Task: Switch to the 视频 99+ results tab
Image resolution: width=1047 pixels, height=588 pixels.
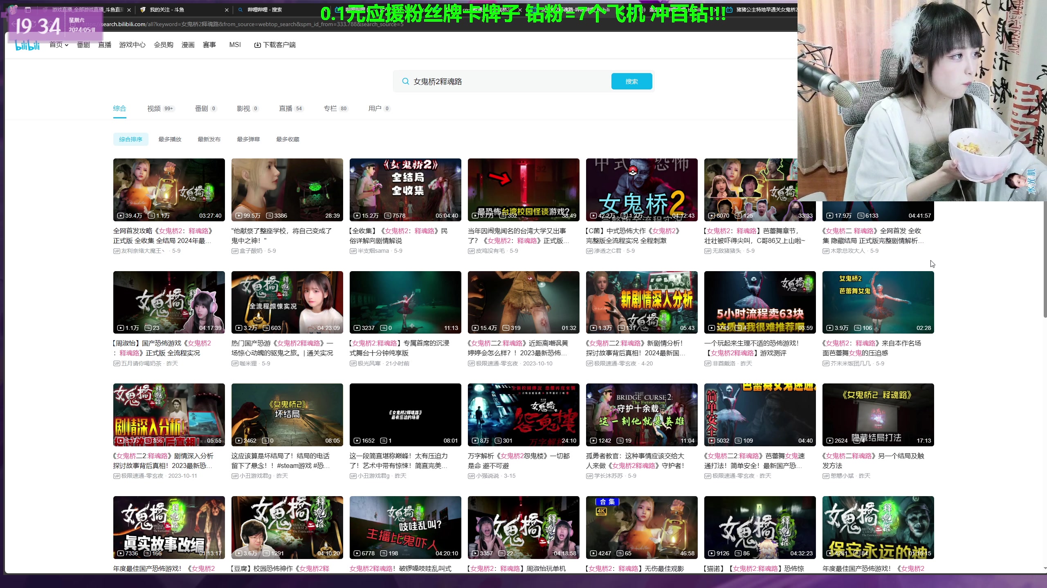Action: pyautogui.click(x=161, y=109)
